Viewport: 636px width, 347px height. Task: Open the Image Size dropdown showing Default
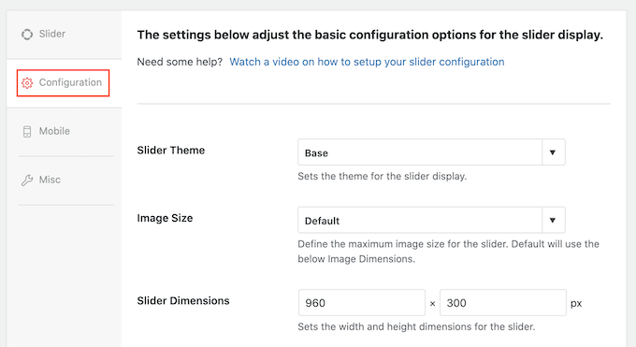coord(431,220)
